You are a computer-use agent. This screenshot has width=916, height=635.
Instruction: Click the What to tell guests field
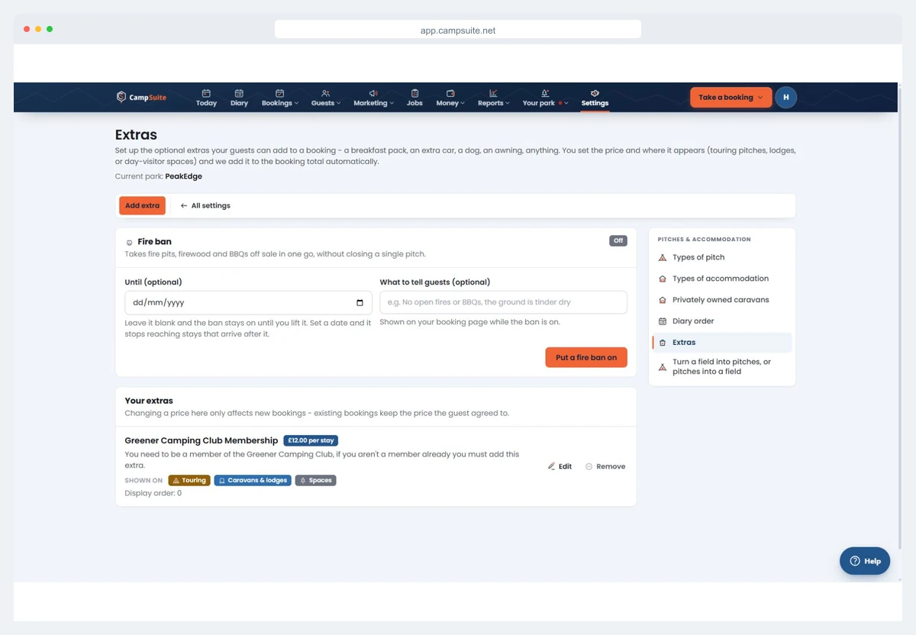click(x=504, y=302)
